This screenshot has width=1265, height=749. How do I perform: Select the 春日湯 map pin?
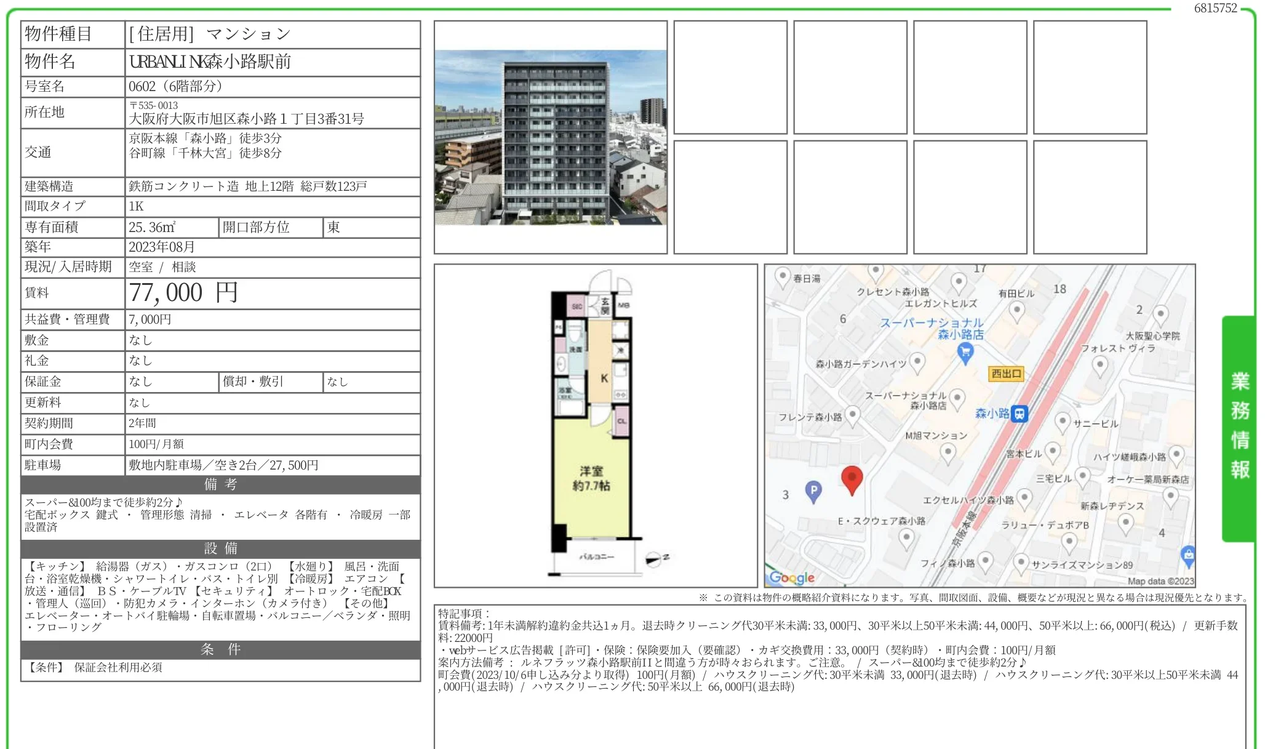[x=782, y=274]
